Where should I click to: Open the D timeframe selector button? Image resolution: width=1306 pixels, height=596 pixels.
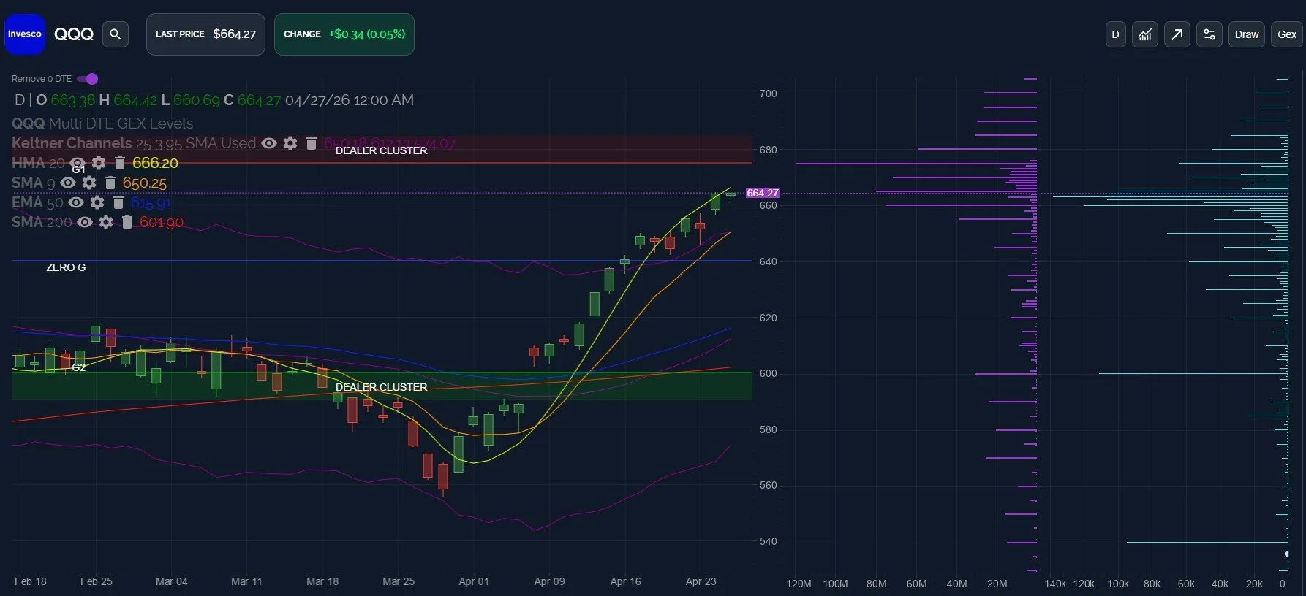point(1115,34)
